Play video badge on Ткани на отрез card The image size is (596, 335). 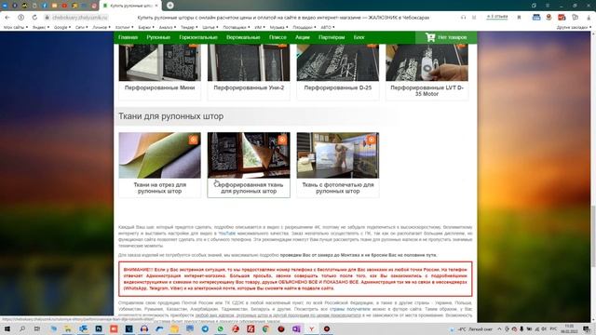point(194,140)
